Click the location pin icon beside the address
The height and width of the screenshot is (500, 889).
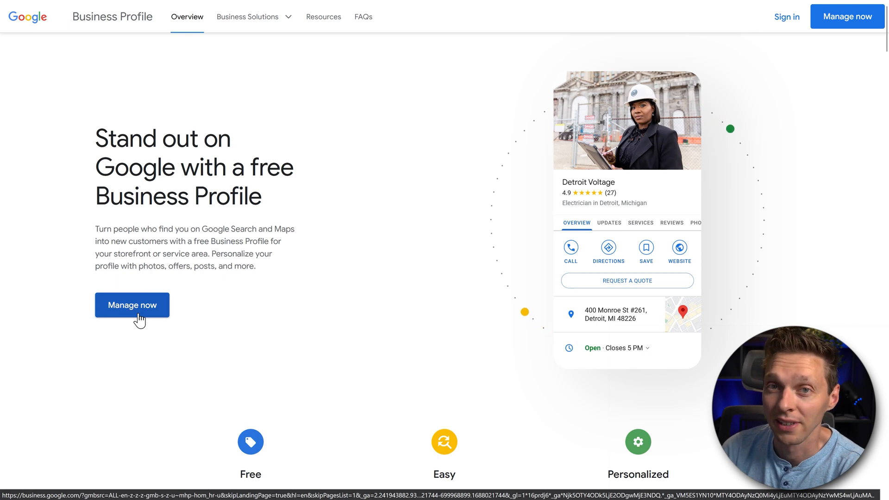571,314
